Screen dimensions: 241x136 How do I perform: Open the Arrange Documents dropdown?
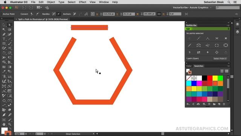point(39,8)
